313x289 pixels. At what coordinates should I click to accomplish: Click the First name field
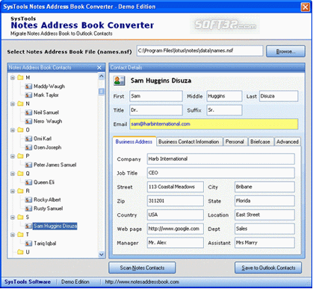tap(156, 96)
